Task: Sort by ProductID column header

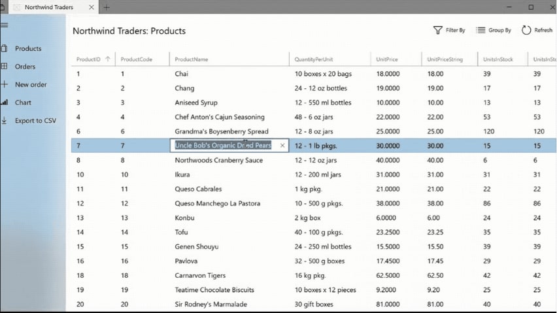Action: pos(93,59)
